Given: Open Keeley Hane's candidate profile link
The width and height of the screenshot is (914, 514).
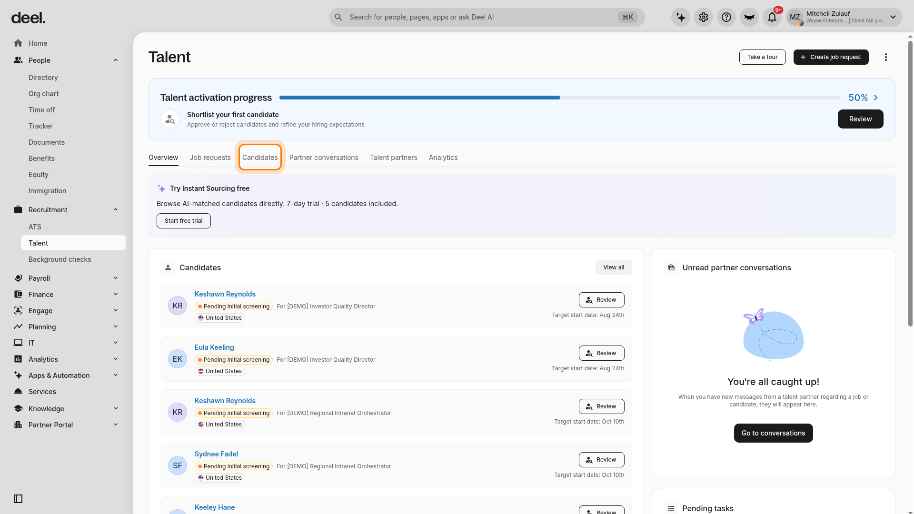Looking at the screenshot, I should tap(215, 507).
